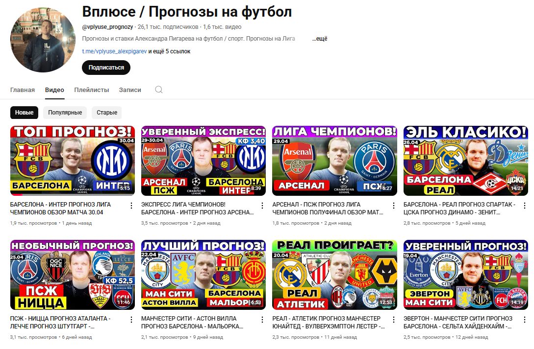534x349 pixels.
Task: Subscribe with the Подписаться button
Action: (106, 67)
